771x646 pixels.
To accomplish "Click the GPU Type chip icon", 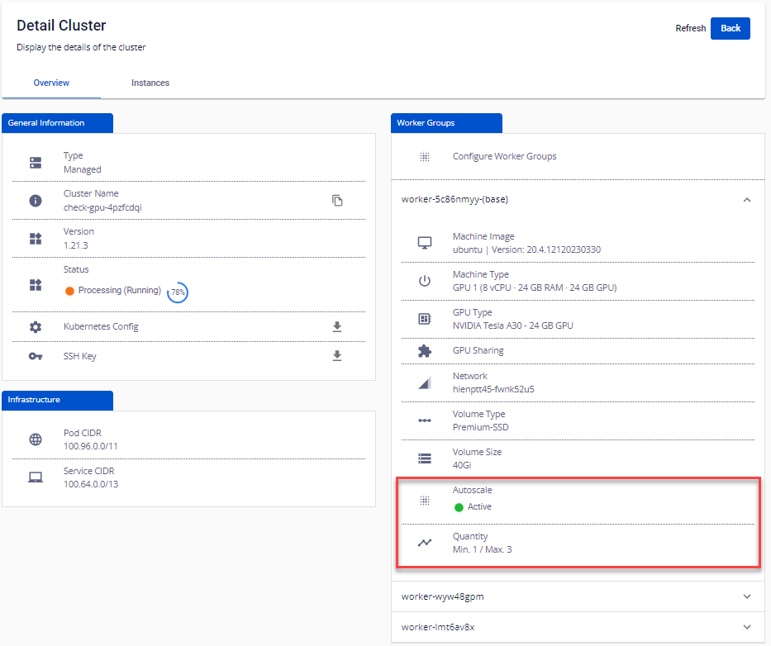I will [425, 319].
